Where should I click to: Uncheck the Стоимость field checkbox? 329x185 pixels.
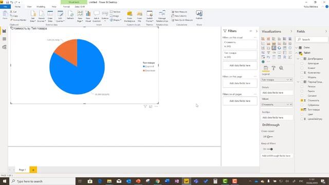[x=302, y=101]
